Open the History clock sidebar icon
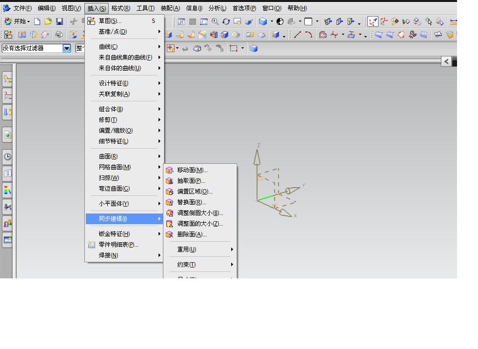This screenshot has width=478, height=349. coord(8,156)
